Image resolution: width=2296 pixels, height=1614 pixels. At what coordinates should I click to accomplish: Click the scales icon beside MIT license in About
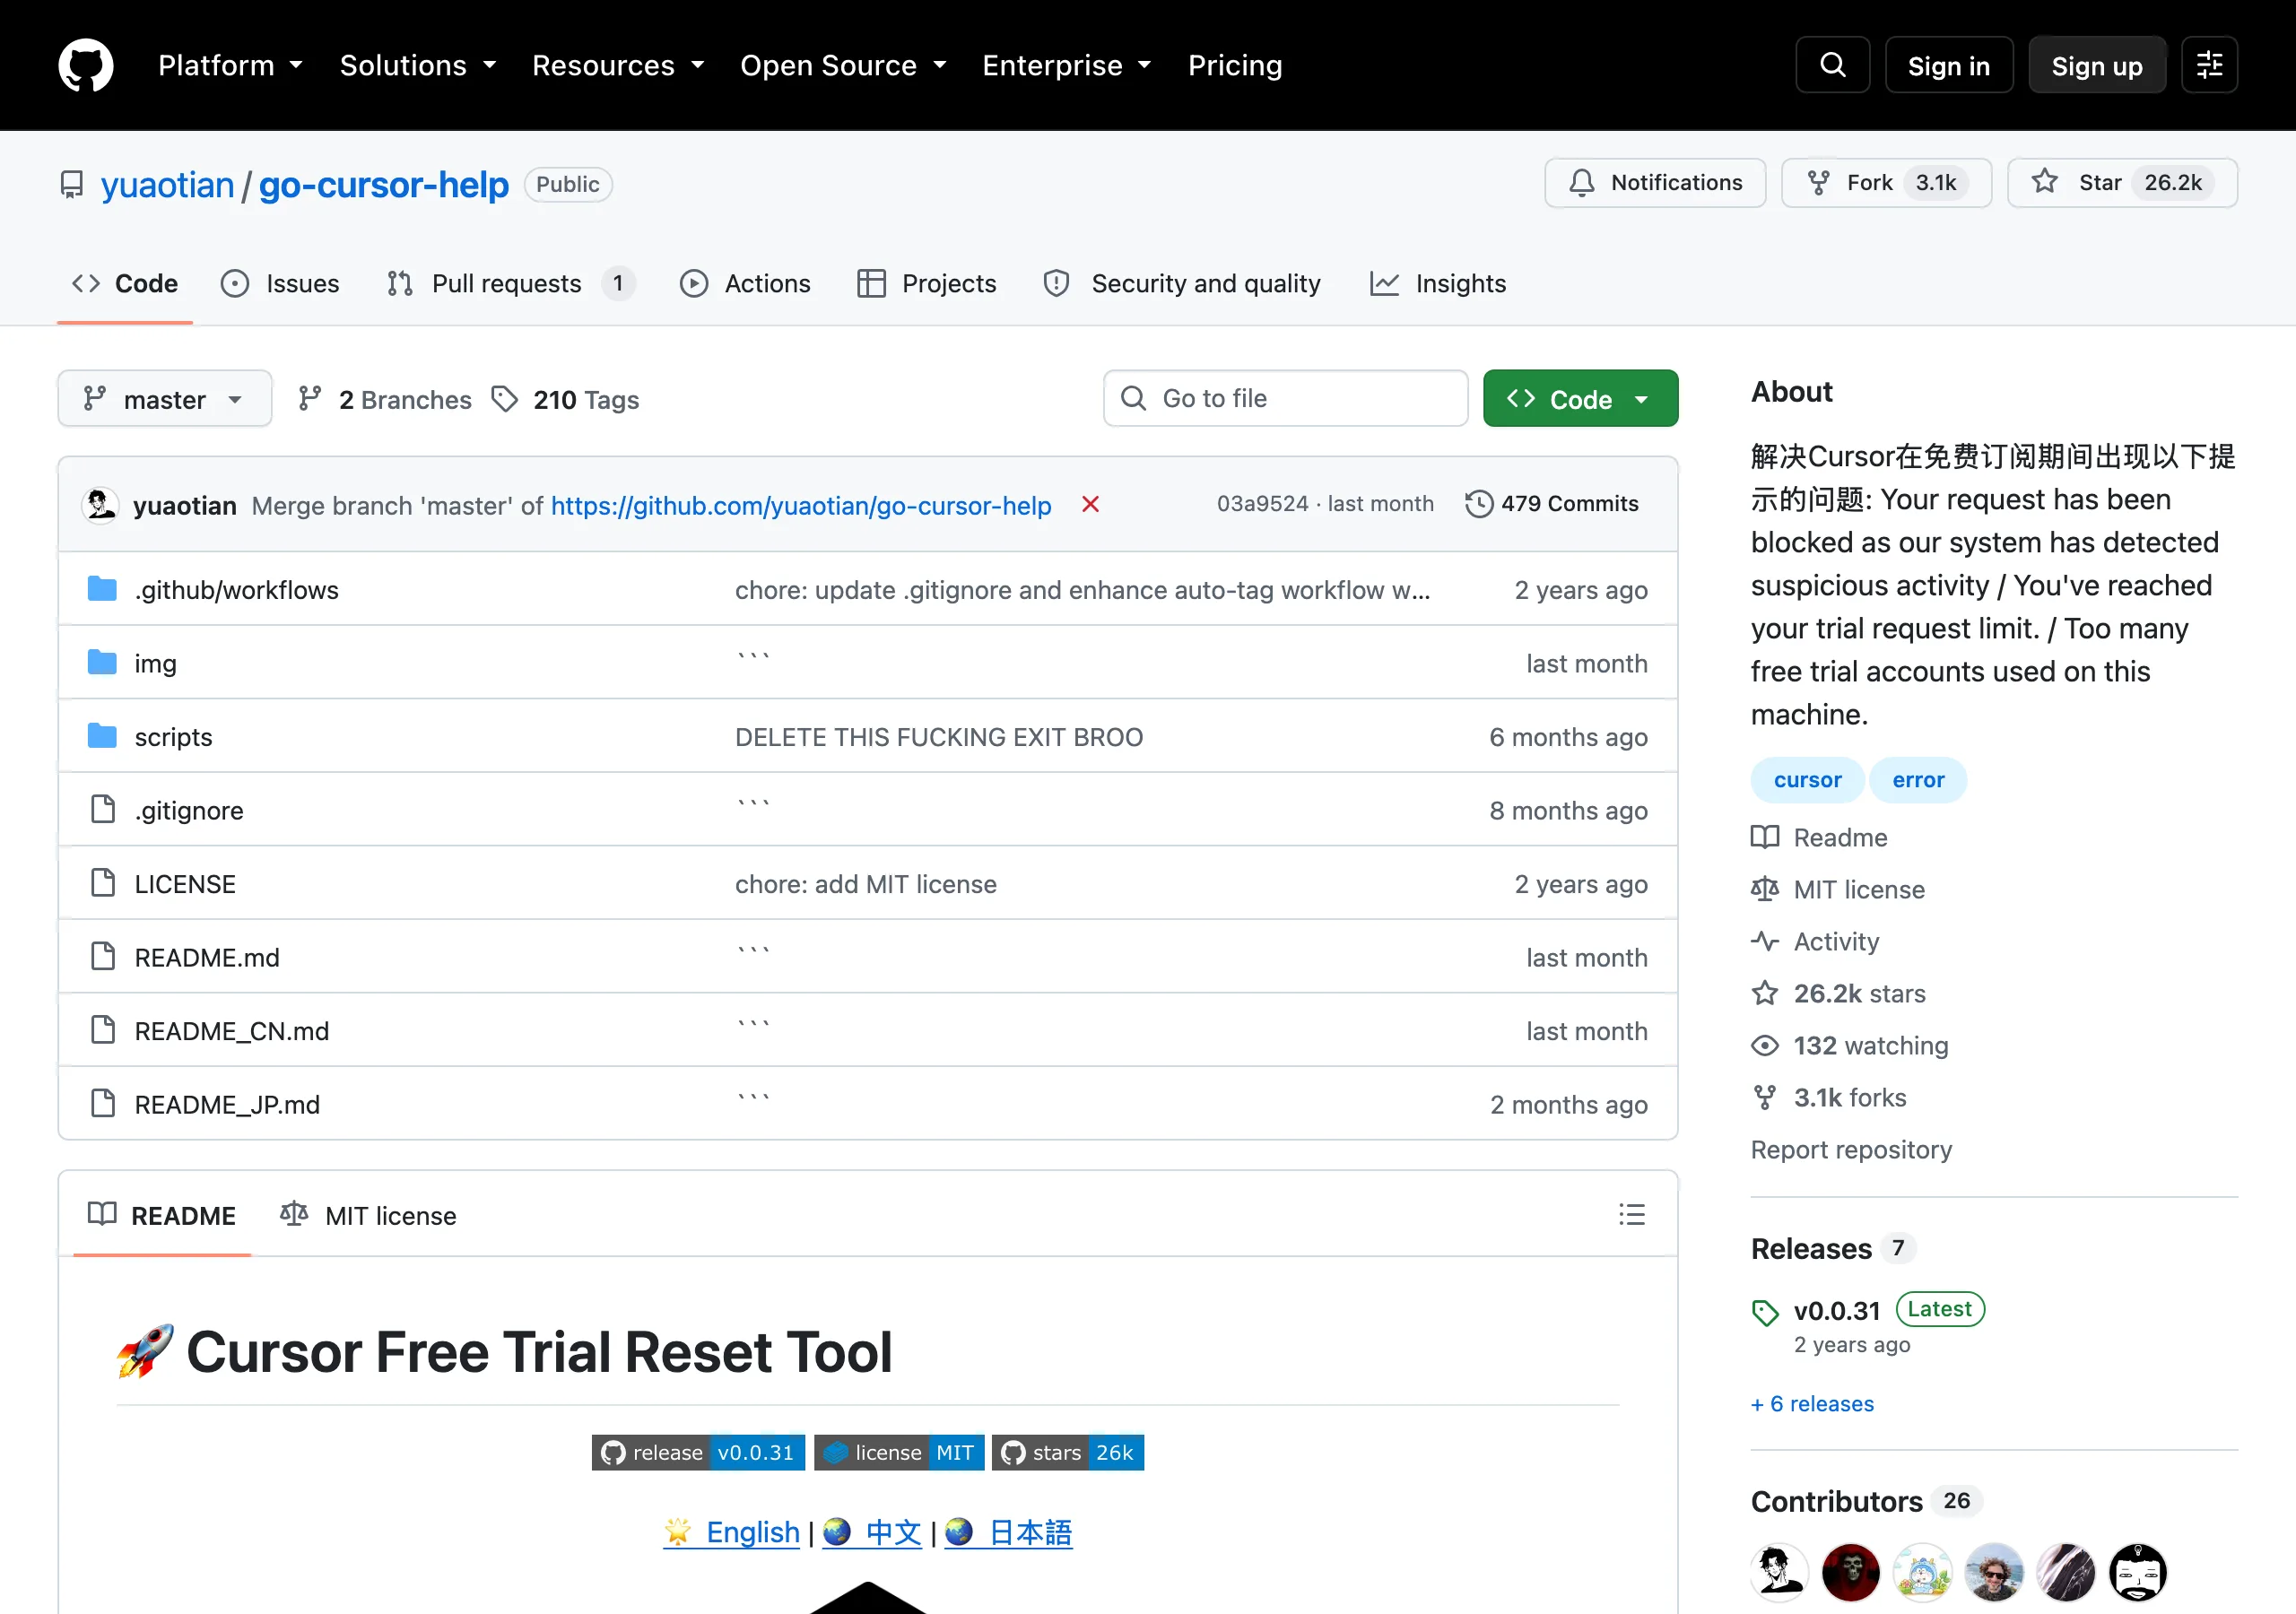click(1765, 889)
